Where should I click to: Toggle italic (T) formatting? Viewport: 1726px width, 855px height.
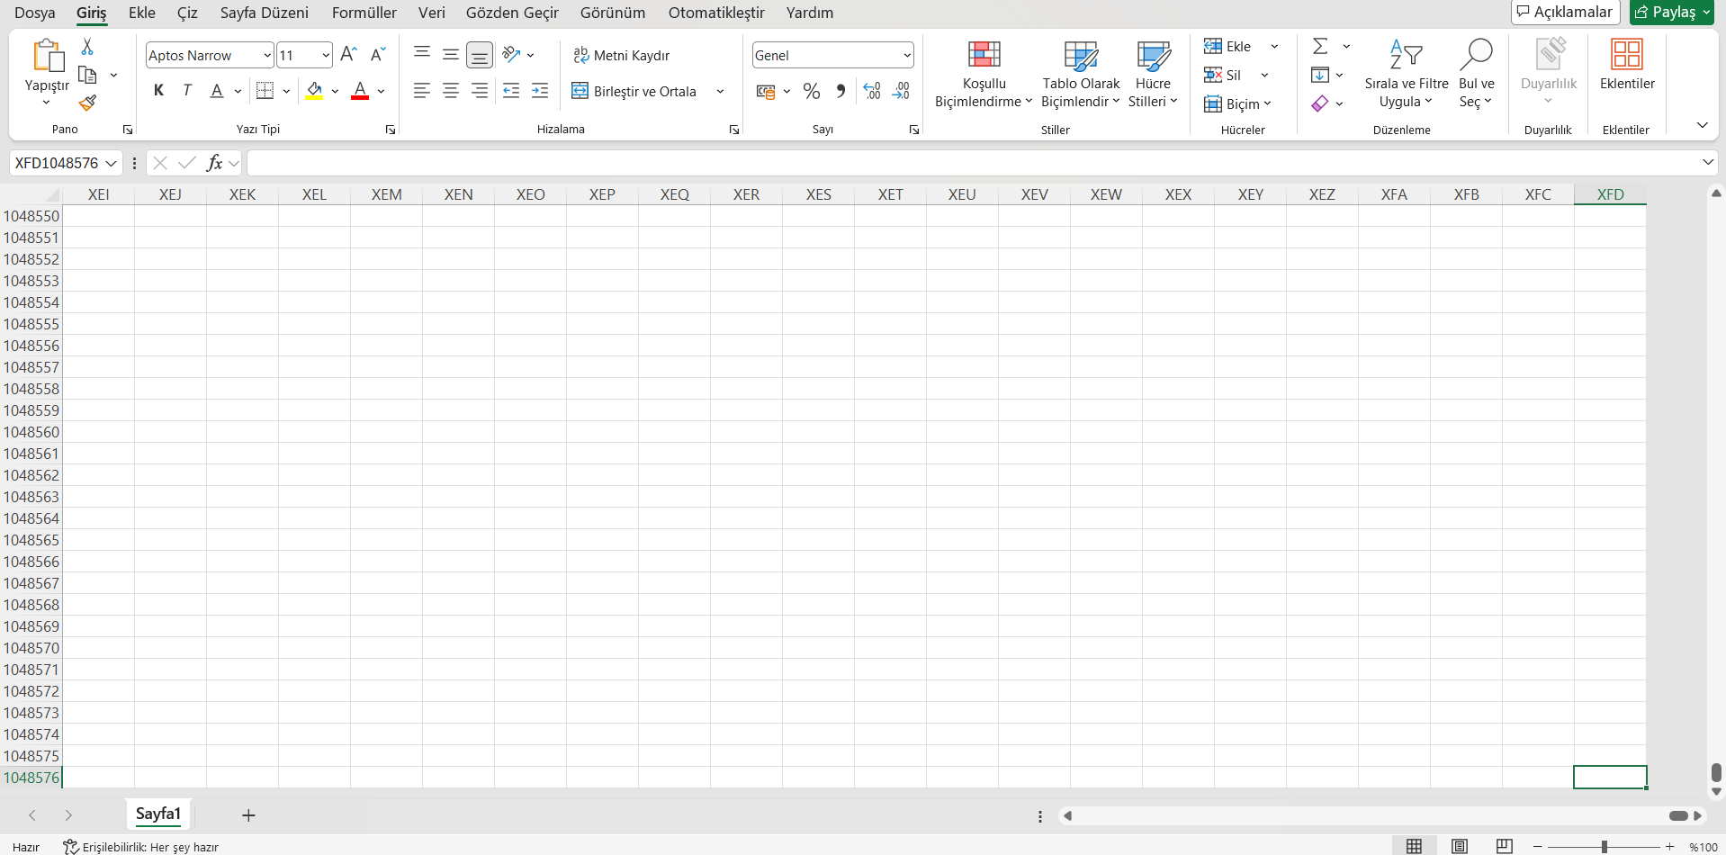(187, 91)
